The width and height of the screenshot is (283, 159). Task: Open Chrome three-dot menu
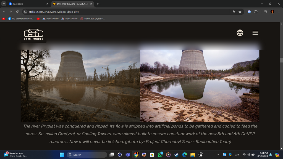click(x=279, y=12)
